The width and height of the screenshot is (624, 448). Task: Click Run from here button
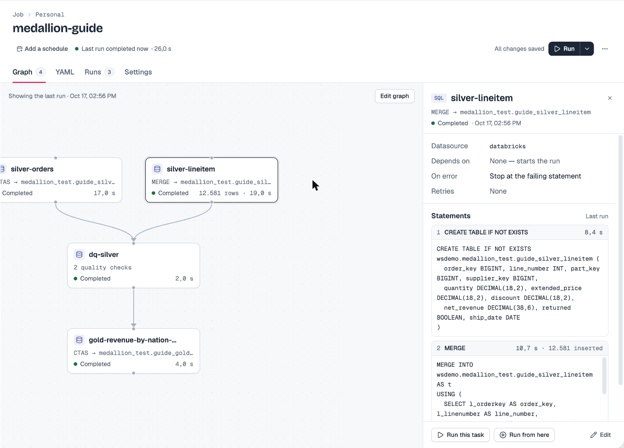pyautogui.click(x=524, y=435)
